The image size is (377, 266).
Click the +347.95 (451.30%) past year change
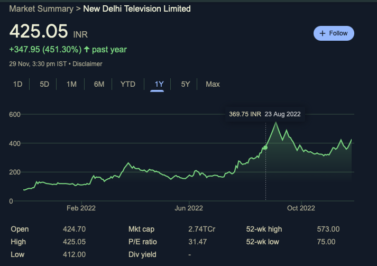coord(68,50)
